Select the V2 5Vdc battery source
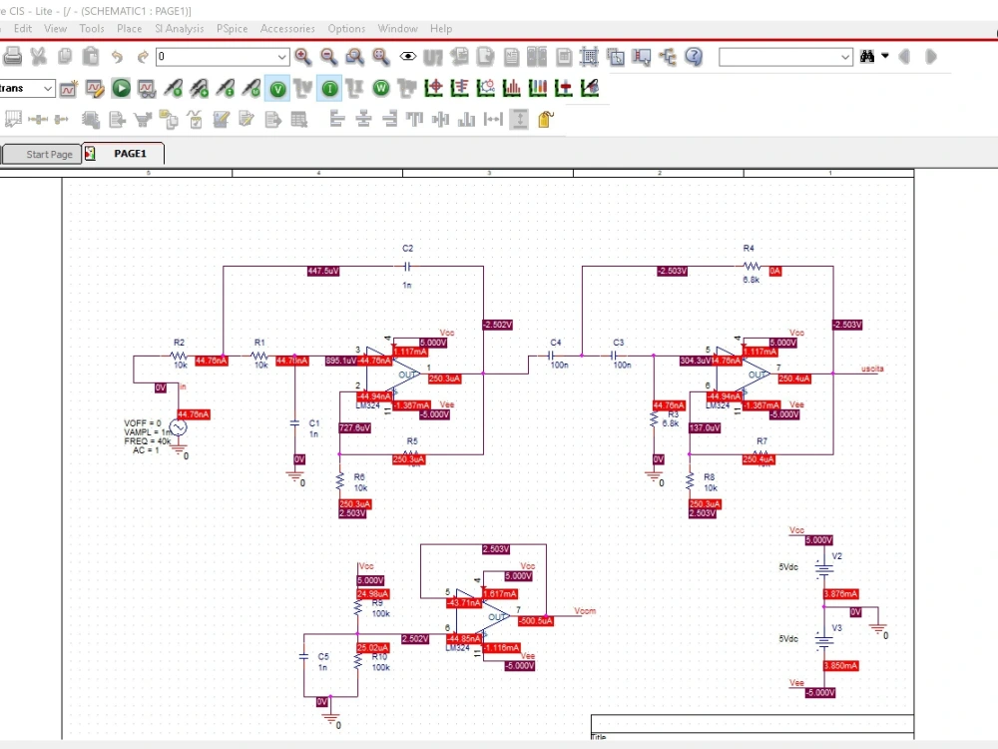Image resolution: width=998 pixels, height=749 pixels. point(824,567)
